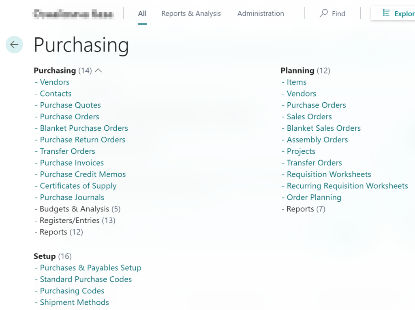Click the Find magnifier icon
Viewport: 415px width, 310px height.
click(323, 13)
